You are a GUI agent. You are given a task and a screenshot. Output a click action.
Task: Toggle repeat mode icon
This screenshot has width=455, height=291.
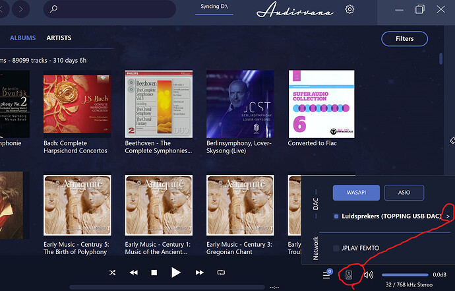click(x=221, y=273)
